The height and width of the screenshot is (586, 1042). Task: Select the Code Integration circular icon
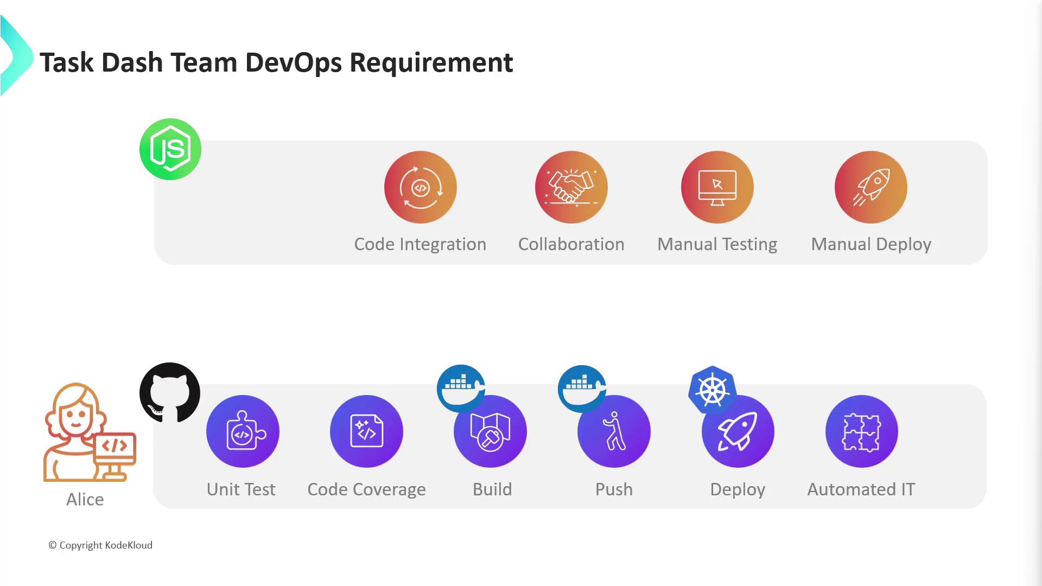coord(420,187)
